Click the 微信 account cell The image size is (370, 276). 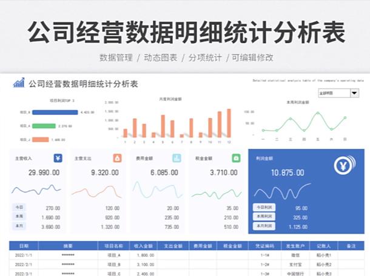pos(295,255)
